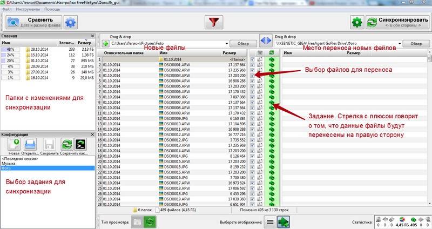This screenshot has height=229, width=432.
Task: Add folder pair with green plus icon
Action: (x=105, y=44)
